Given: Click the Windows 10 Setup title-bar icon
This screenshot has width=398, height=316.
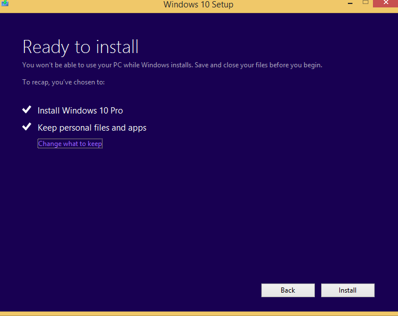Looking at the screenshot, I should (x=5, y=3).
